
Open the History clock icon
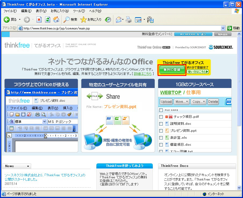click(x=108, y=20)
